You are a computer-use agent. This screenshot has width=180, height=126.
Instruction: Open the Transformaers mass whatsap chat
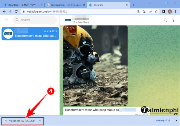(x=30, y=34)
